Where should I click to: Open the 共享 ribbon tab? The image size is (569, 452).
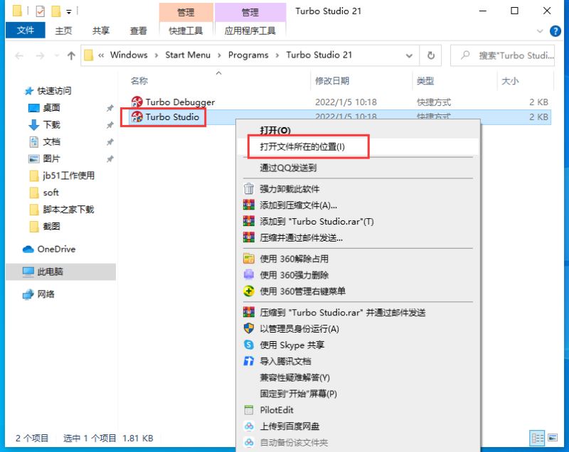coord(101,31)
